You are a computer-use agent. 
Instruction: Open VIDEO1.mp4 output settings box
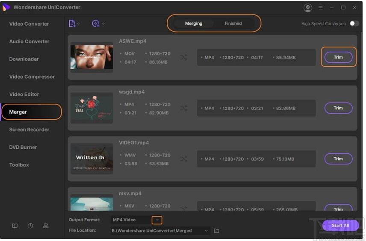(x=256, y=159)
